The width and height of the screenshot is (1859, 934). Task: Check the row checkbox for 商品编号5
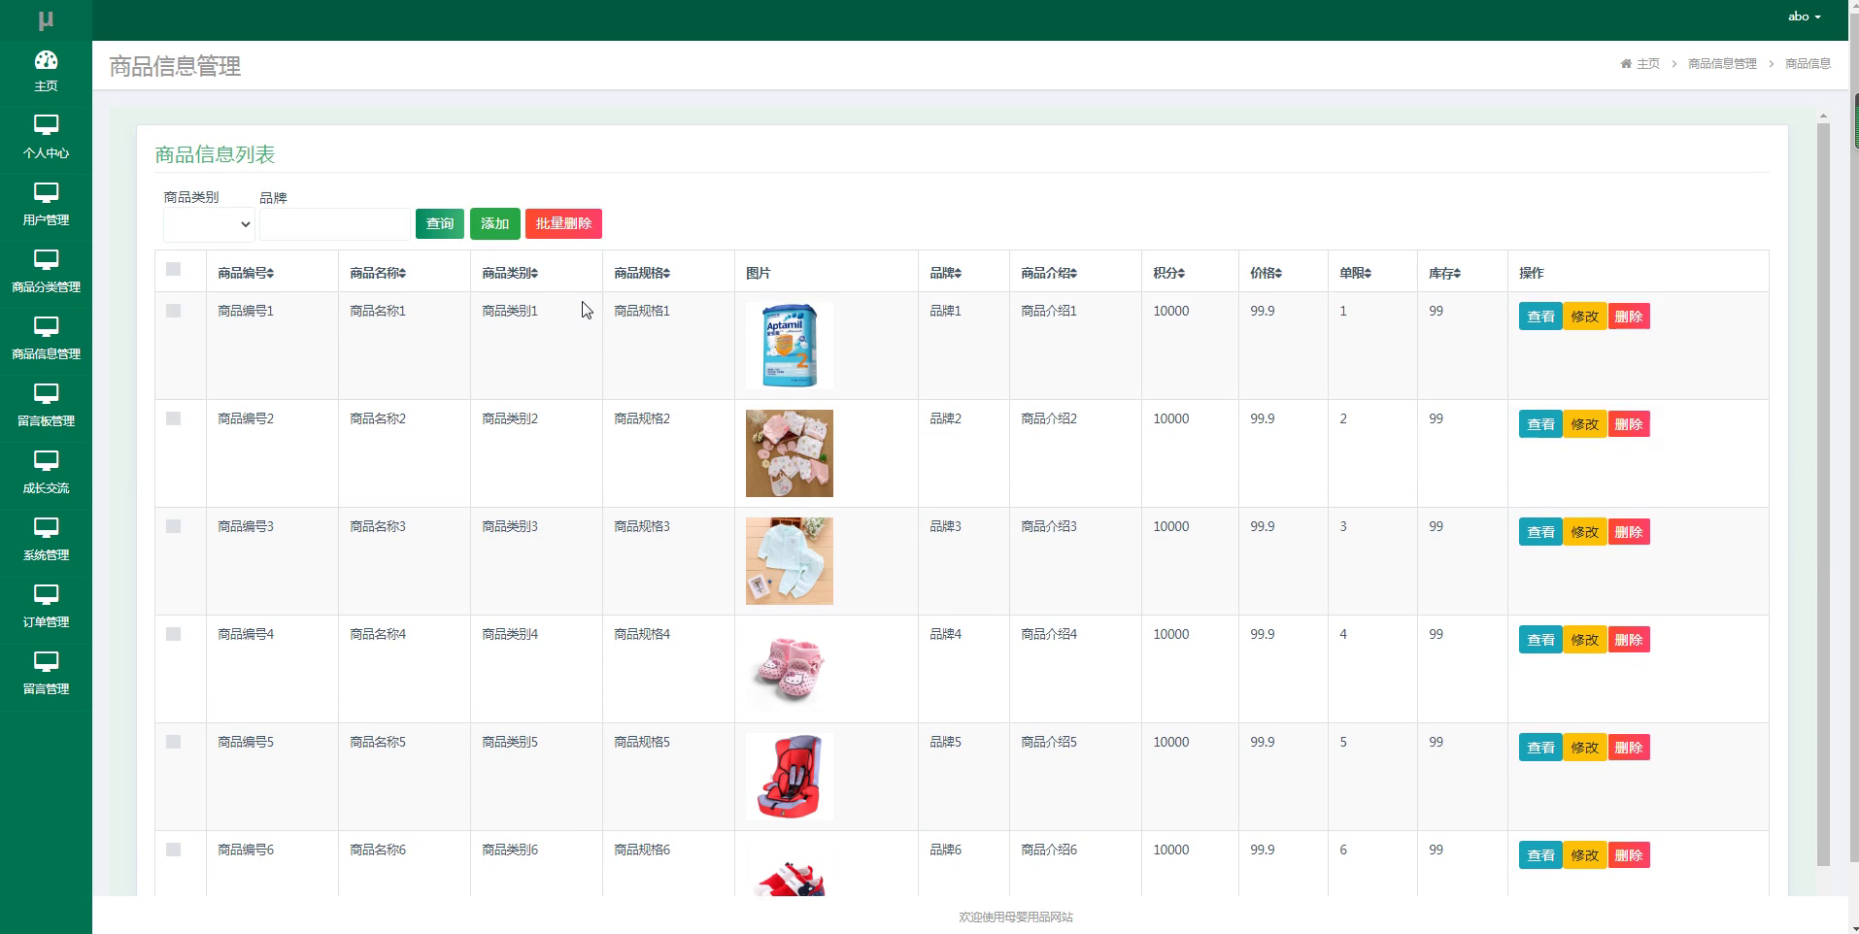(173, 742)
